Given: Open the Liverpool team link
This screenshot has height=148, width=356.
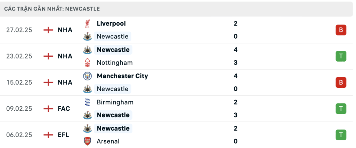Looking at the screenshot, I should pos(111,24).
